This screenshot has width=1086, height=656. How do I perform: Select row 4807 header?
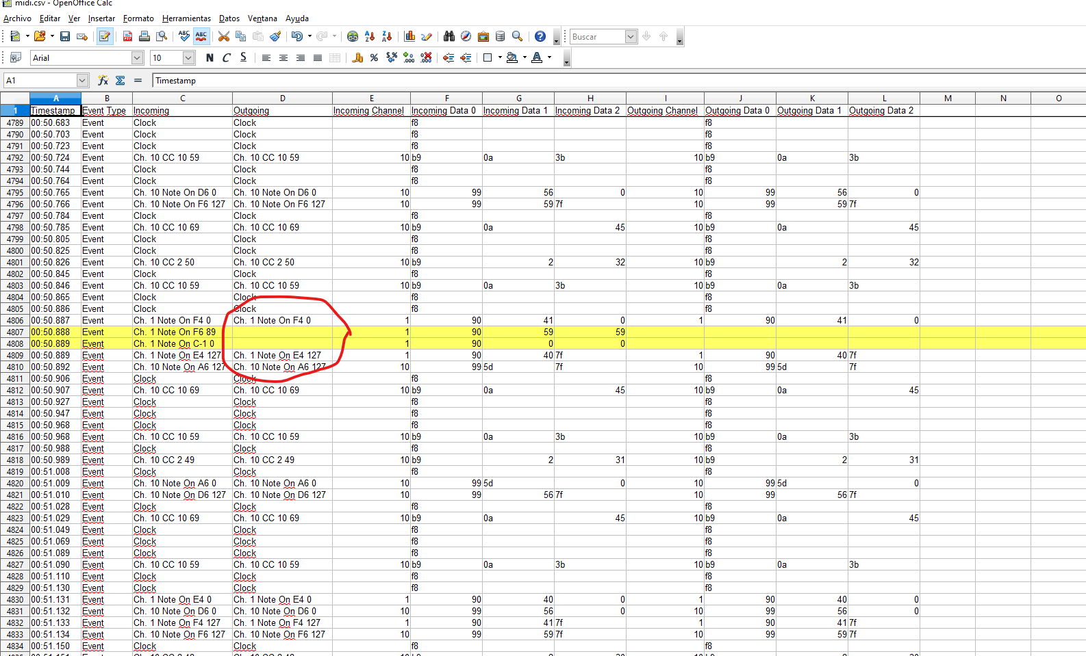14,332
